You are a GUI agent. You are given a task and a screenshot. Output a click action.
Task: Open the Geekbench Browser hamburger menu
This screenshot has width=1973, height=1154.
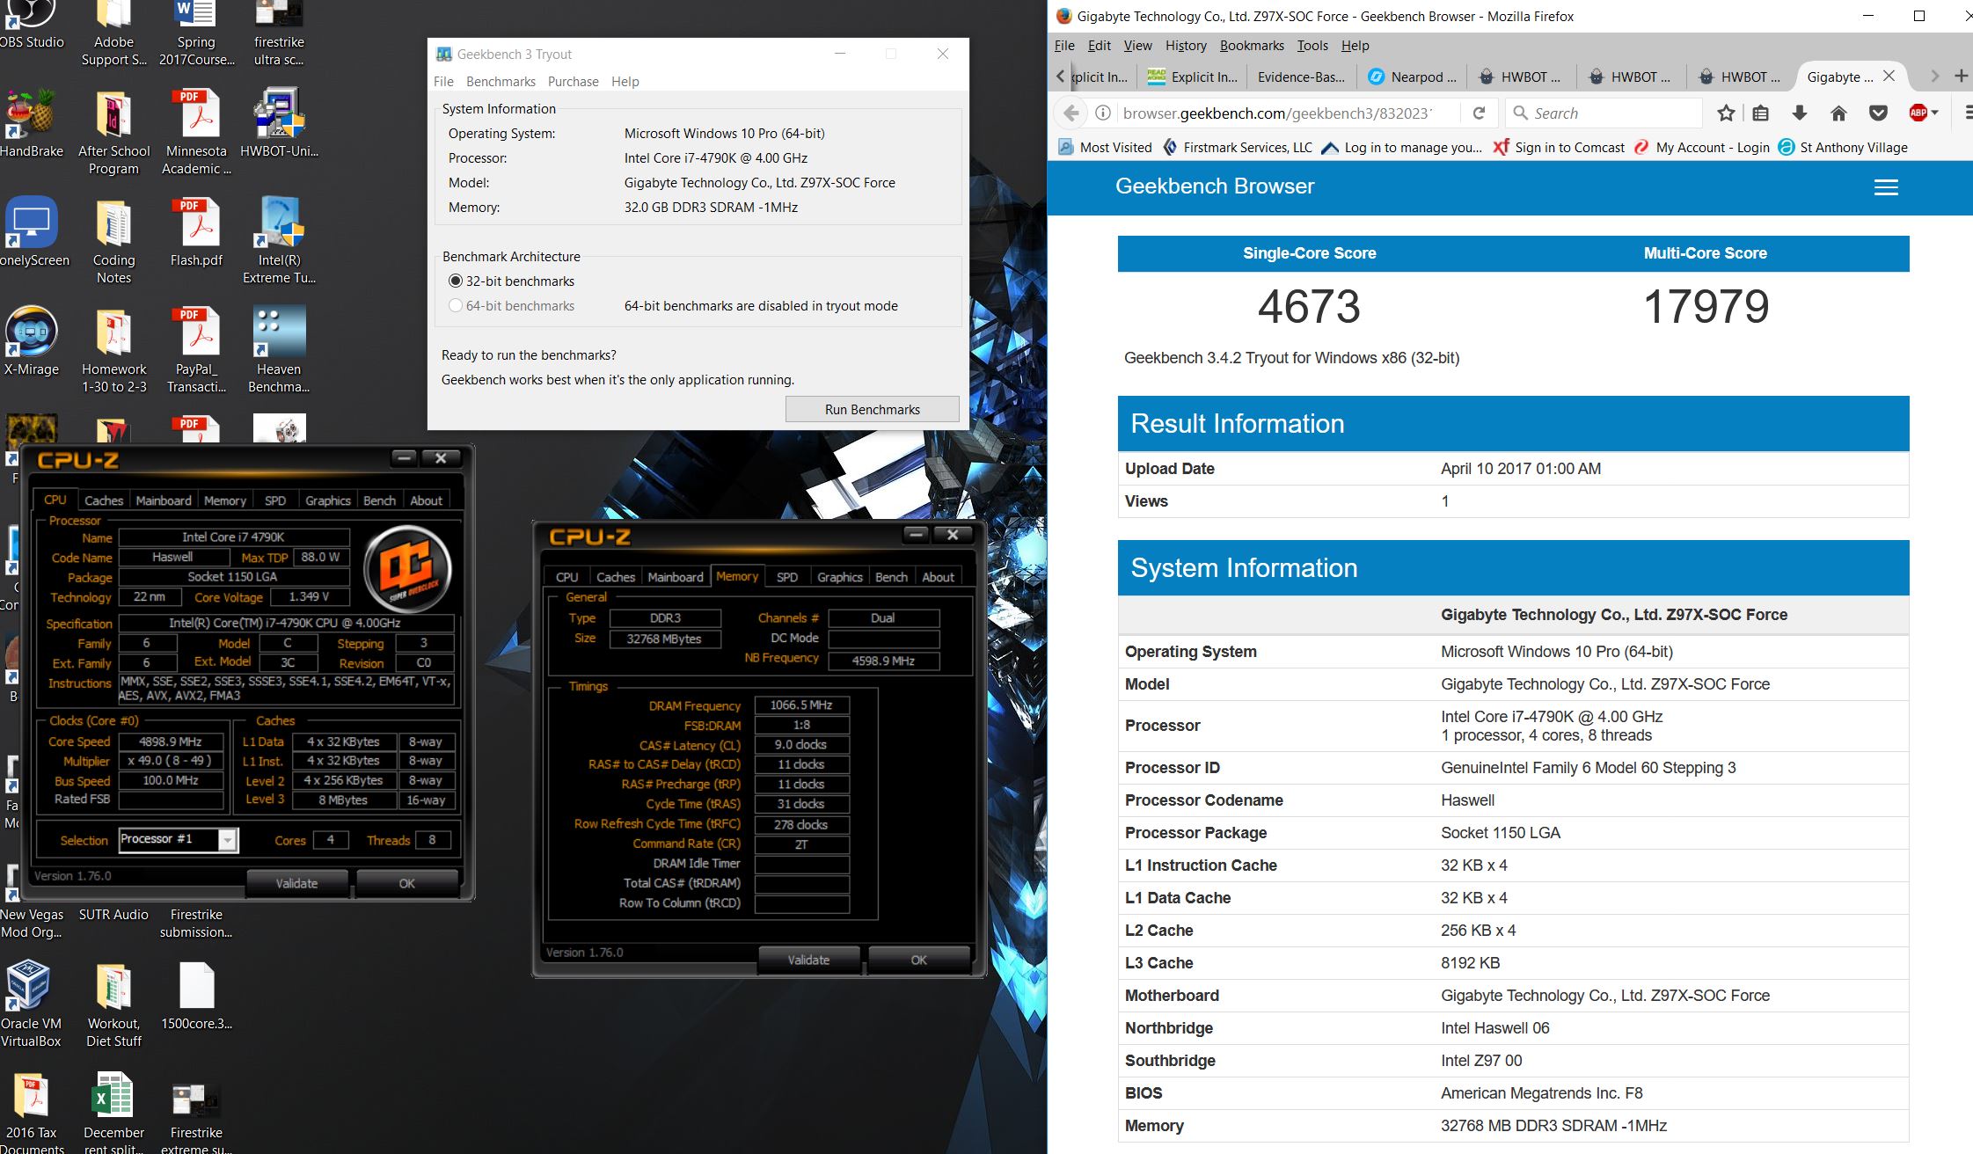pos(1886,187)
